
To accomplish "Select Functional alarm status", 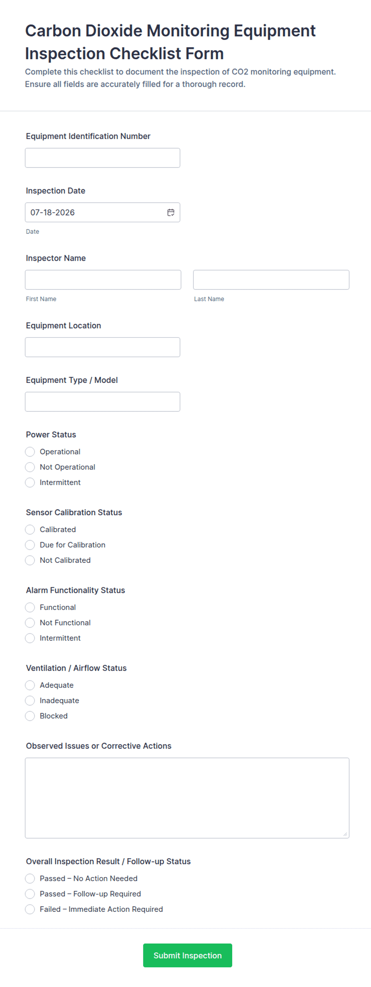I will pyautogui.click(x=30, y=607).
